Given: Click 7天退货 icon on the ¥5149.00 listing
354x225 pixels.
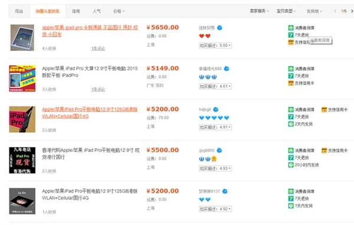Looking at the screenshot, I should click(x=291, y=76).
